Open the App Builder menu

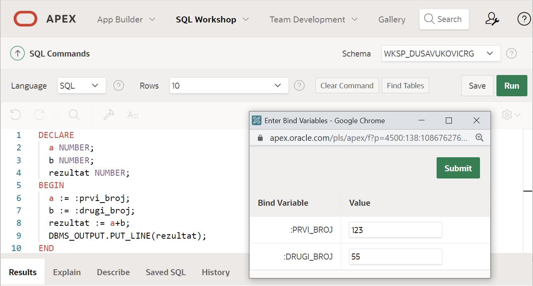point(126,19)
